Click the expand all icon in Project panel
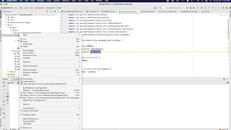231x130 pixels. pos(47,12)
